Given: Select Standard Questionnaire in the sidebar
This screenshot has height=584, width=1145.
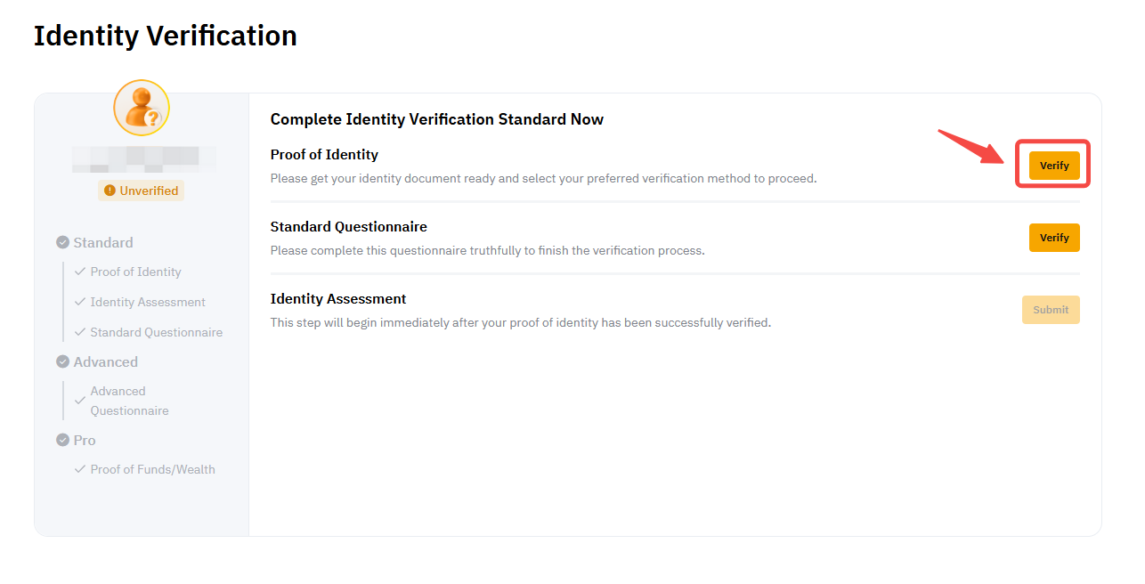Looking at the screenshot, I should tap(156, 332).
